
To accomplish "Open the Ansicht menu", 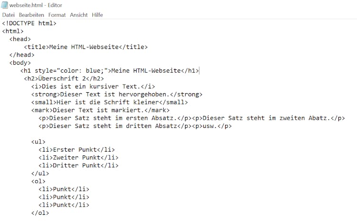I will point(79,15).
